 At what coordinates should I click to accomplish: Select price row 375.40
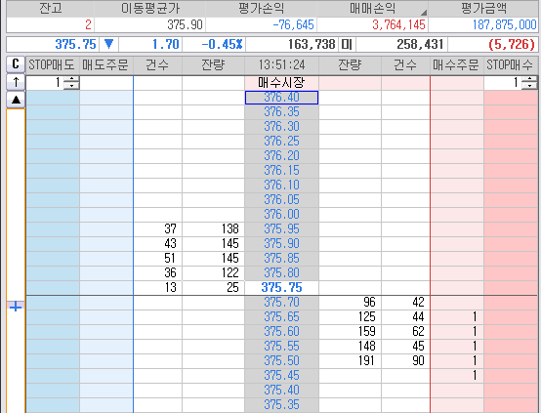tap(281, 391)
